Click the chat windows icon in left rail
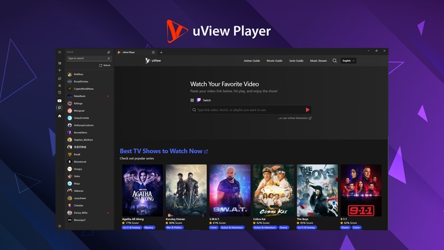The image size is (444, 250). (59, 78)
